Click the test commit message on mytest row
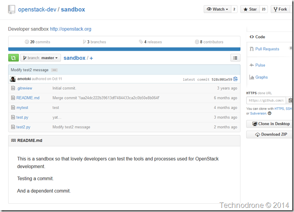 (56, 108)
